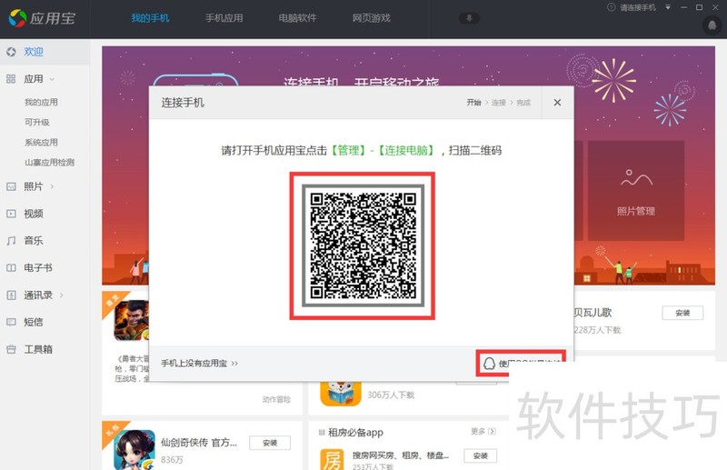This screenshot has width=727, height=470.
Task: Click the 短信 message icon
Action: [11, 322]
